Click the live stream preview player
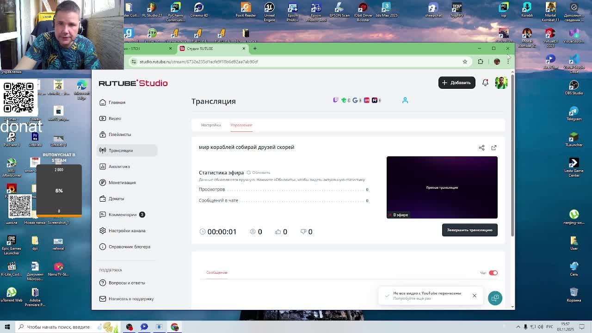This screenshot has height=333, width=592. point(442,187)
